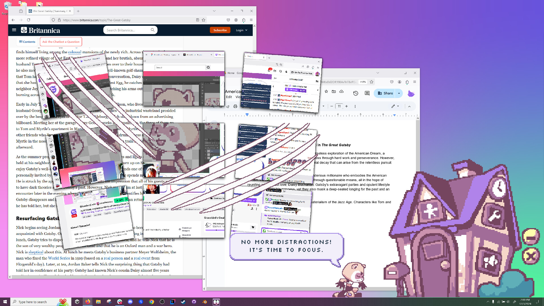Adjust the zoom control showing 110%
The image size is (544, 306).
click(x=363, y=82)
